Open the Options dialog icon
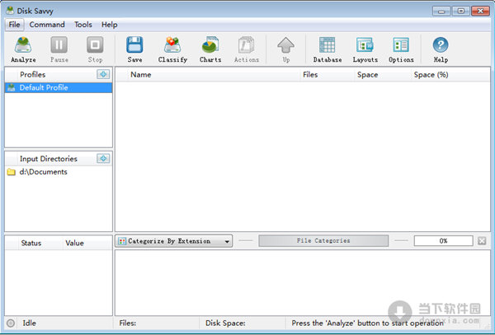This screenshot has height=335, width=495. point(401,49)
